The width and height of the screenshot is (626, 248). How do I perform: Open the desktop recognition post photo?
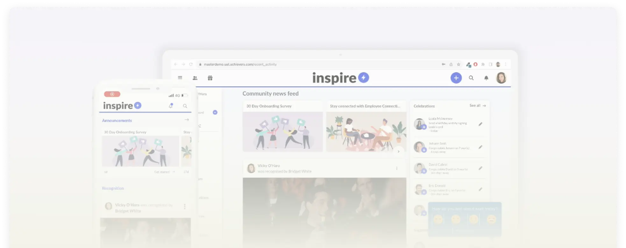(x=324, y=212)
